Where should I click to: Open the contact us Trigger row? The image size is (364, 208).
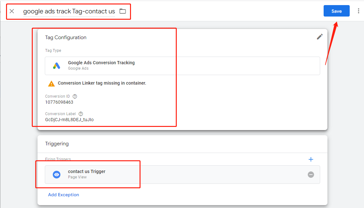(x=182, y=175)
